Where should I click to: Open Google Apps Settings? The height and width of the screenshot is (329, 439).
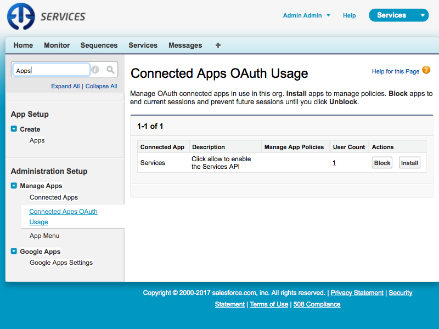[61, 263]
